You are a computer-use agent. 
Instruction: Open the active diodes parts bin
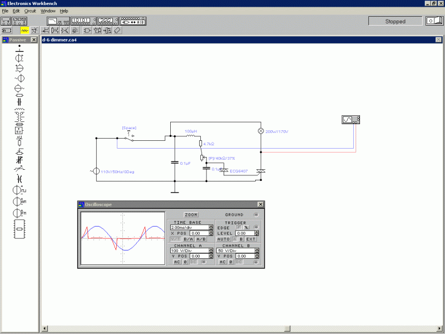point(34,30)
